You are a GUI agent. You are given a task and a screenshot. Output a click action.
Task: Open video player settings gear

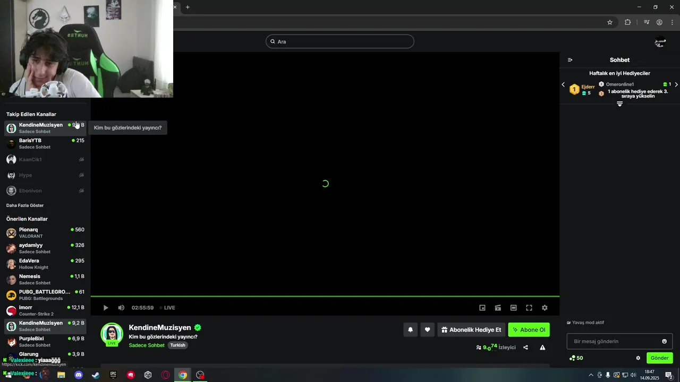pyautogui.click(x=545, y=308)
